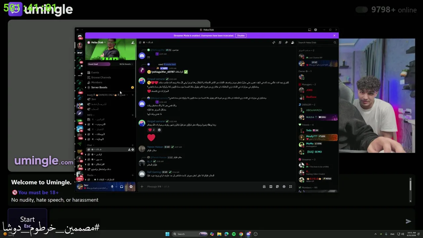Open Google Chrome from taskbar
The width and height of the screenshot is (423, 238).
point(241,234)
